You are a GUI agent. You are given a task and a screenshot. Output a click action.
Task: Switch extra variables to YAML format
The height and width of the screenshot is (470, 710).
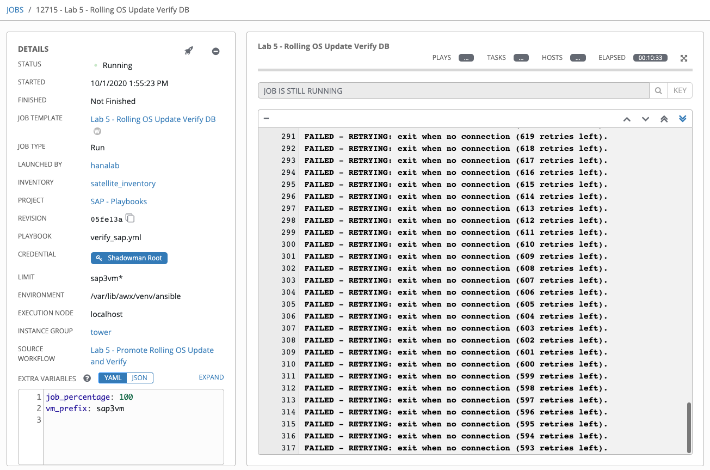coord(113,377)
